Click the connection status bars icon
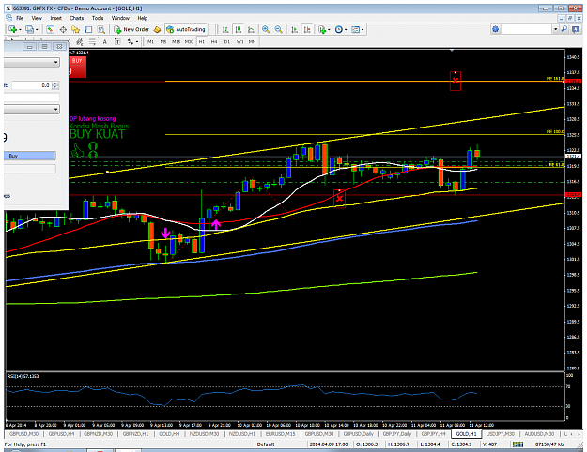This screenshot has height=452, width=587. point(517,444)
